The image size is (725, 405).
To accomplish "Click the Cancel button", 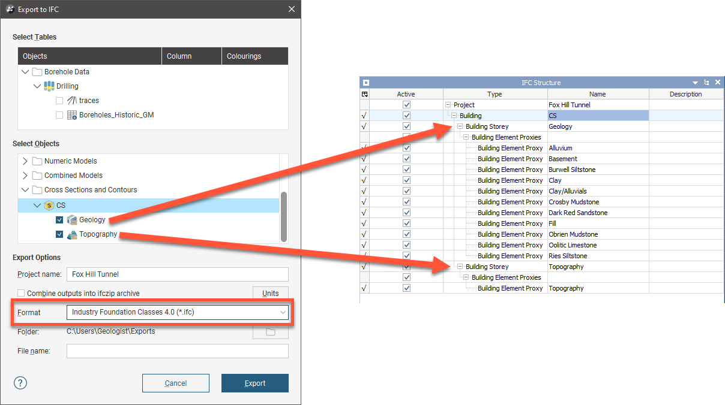I will (x=175, y=383).
